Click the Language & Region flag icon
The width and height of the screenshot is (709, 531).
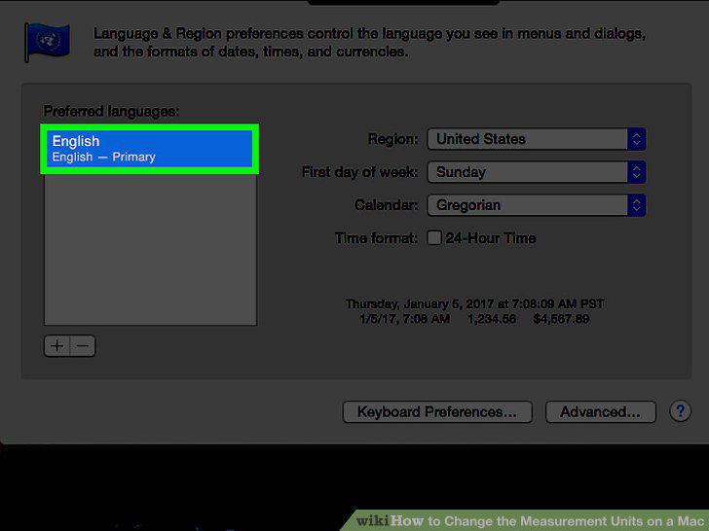[x=47, y=42]
